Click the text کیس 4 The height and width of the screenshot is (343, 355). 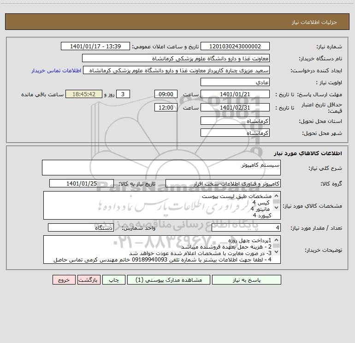(261, 203)
